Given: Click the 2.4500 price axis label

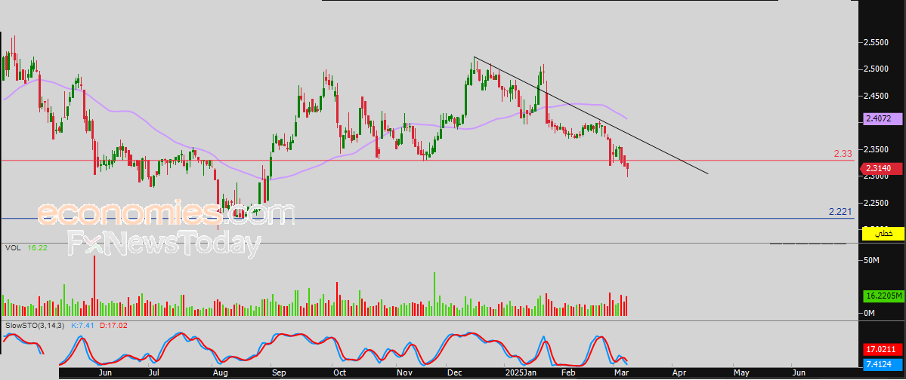Looking at the screenshot, I should (876, 96).
